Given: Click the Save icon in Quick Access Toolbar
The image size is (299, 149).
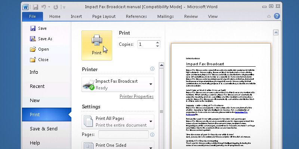Looking at the screenshot, I should click(x=36, y=7).
